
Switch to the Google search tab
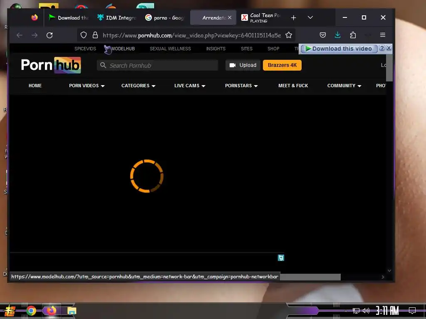point(164,17)
